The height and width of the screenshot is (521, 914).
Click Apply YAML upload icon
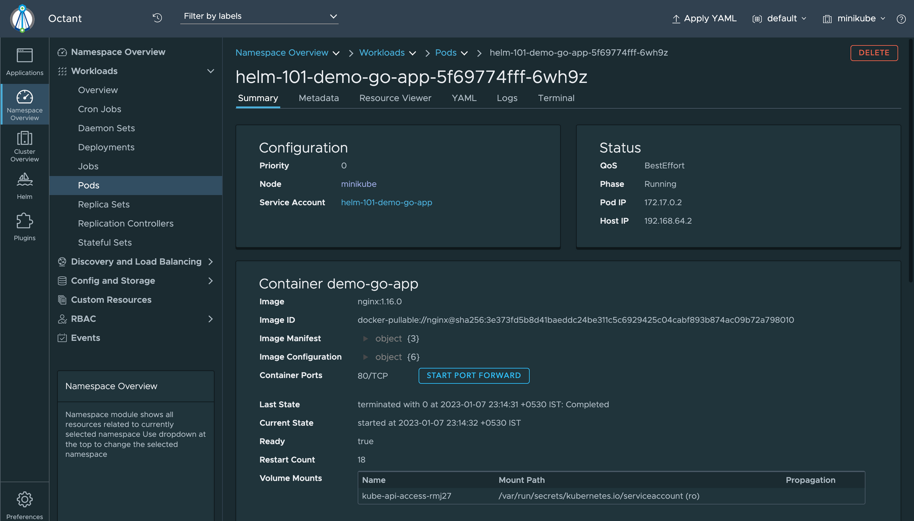(676, 19)
